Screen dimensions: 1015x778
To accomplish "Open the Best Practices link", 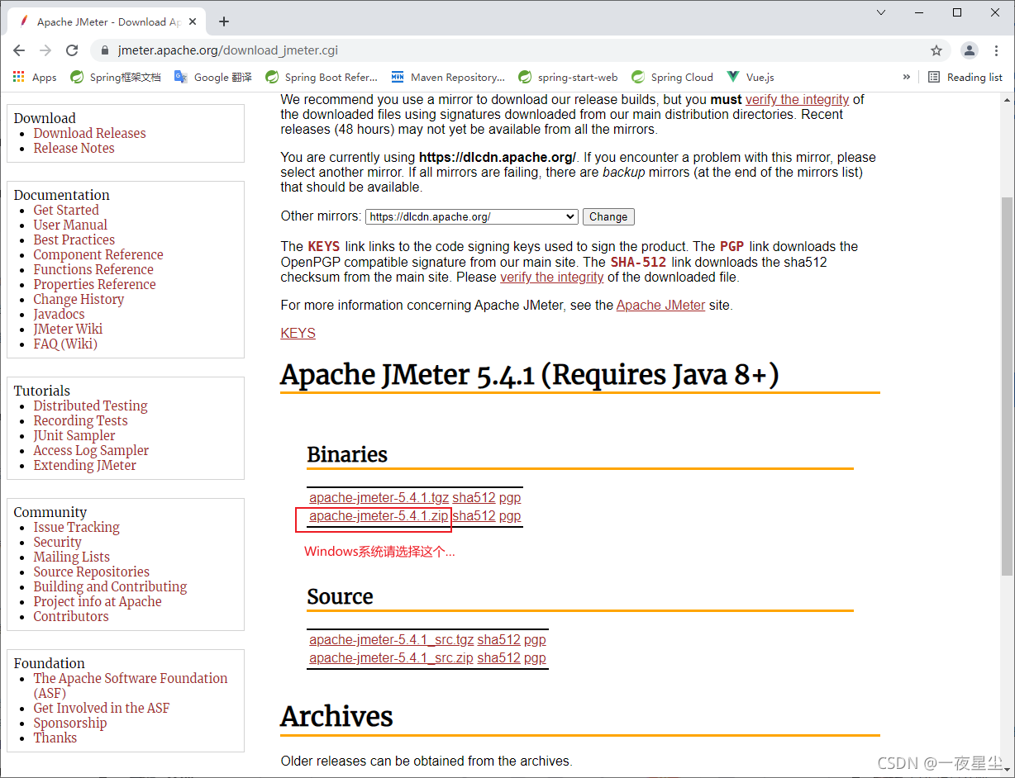I will pyautogui.click(x=74, y=240).
